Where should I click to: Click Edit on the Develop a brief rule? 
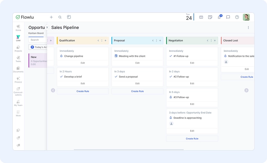pos(83,84)
